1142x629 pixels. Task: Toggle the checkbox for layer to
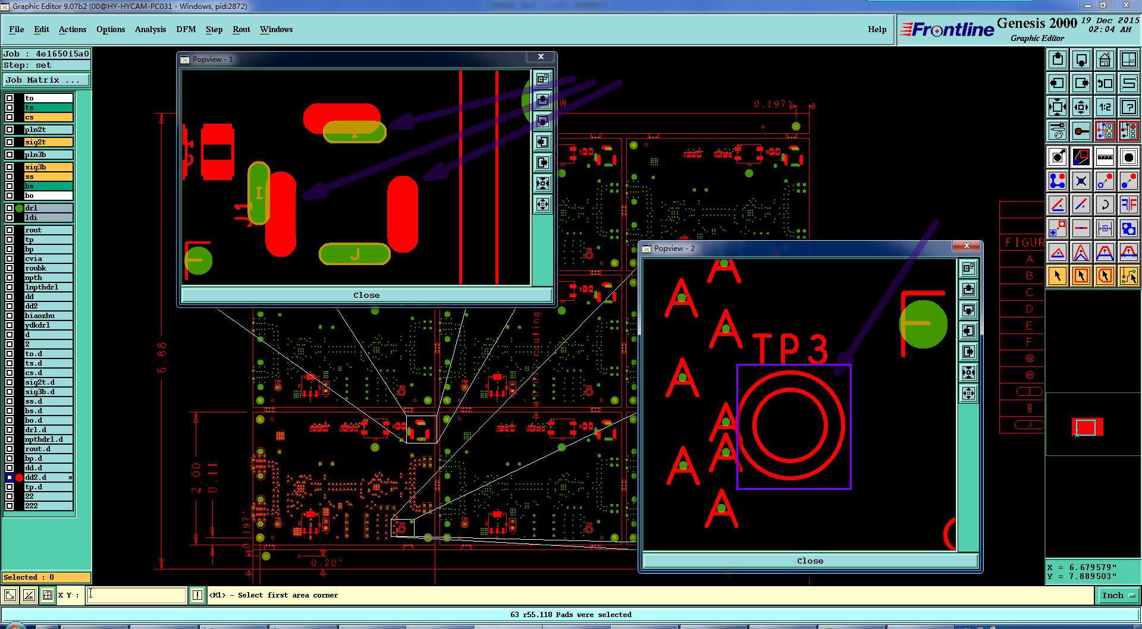10,98
